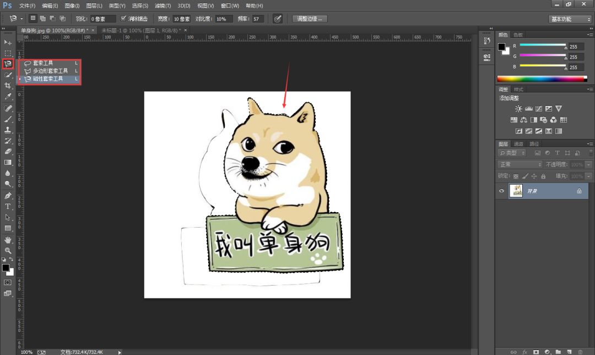Select the History Brush tool

(8, 141)
